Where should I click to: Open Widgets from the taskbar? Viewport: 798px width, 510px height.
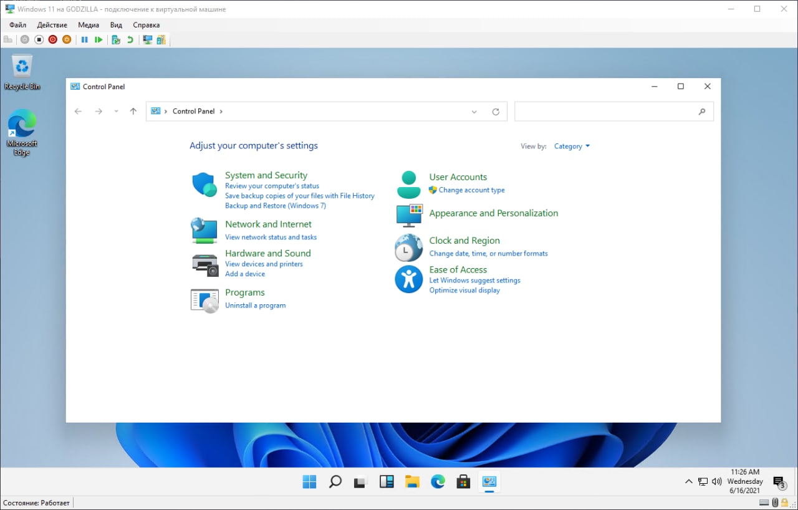(387, 481)
